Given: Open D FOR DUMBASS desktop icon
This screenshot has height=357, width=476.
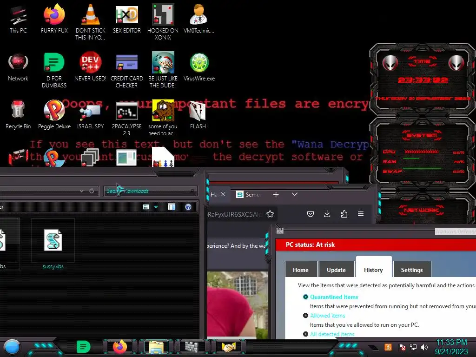Looking at the screenshot, I should (x=54, y=70).
